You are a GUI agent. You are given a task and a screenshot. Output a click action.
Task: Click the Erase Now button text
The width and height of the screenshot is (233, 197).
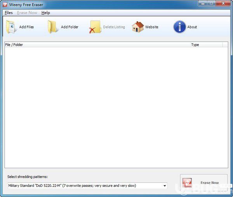pyautogui.click(x=210, y=183)
